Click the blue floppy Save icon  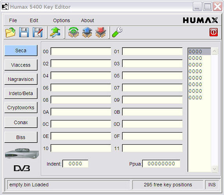coord(24,32)
